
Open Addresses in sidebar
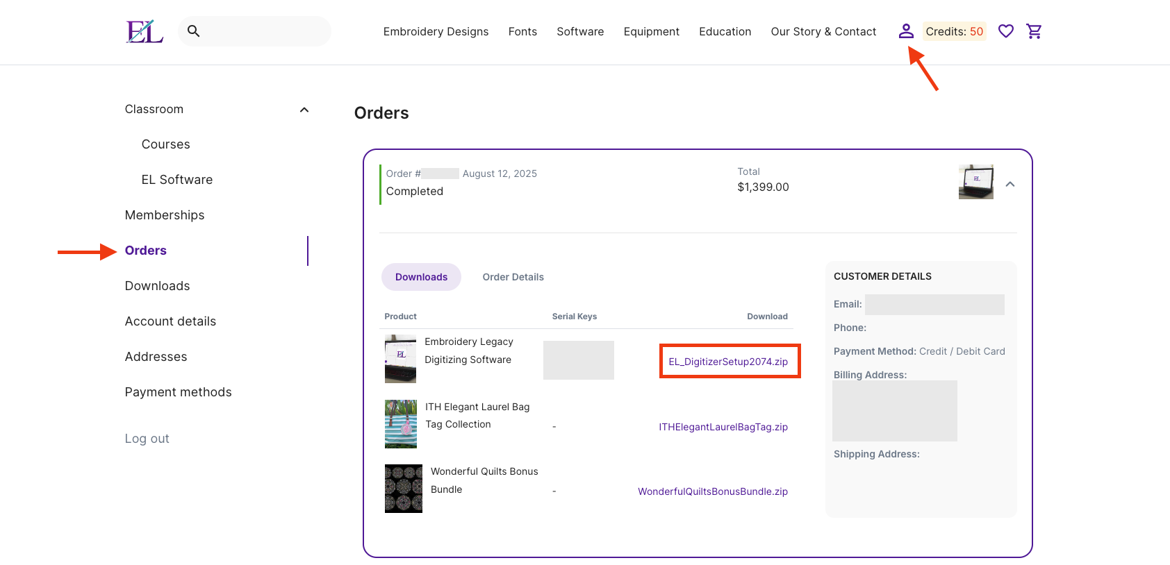click(156, 357)
